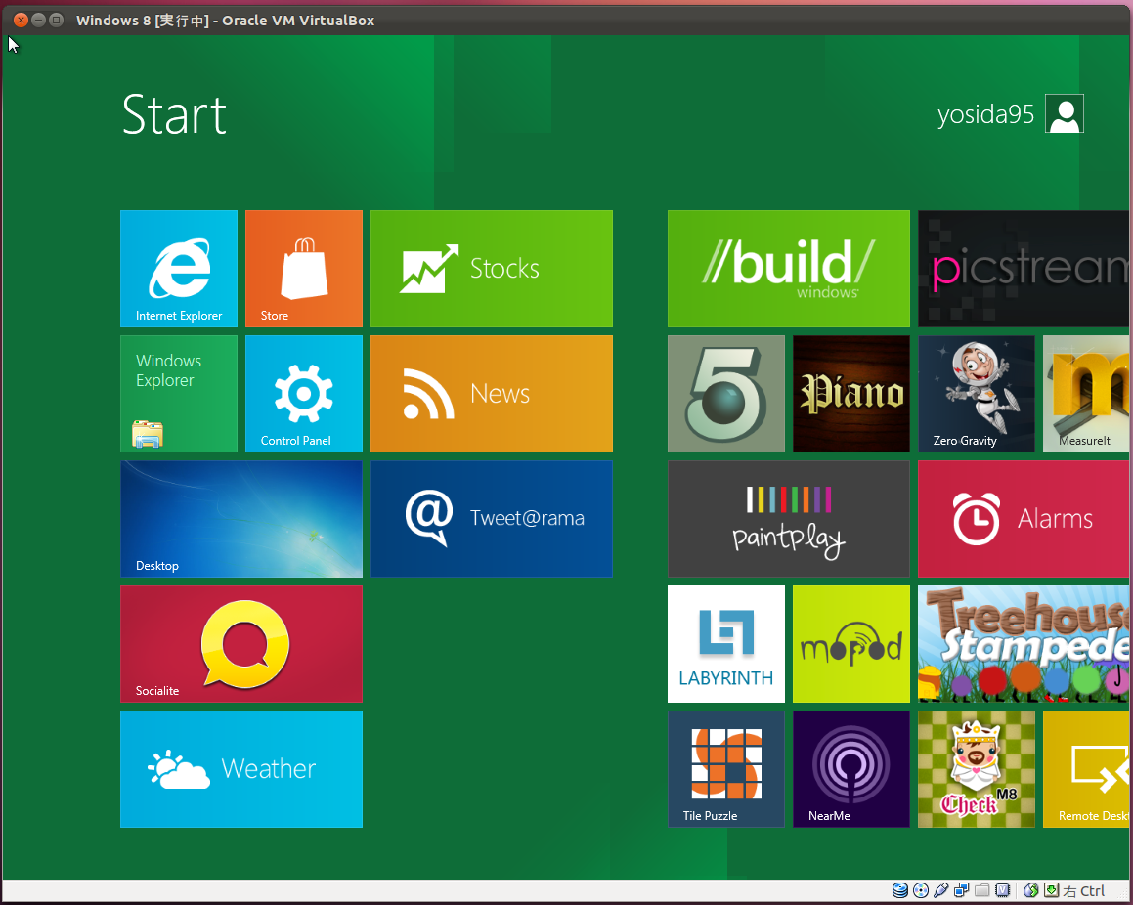The width and height of the screenshot is (1133, 905).
Task: Open the build windows tile
Action: coord(789,269)
